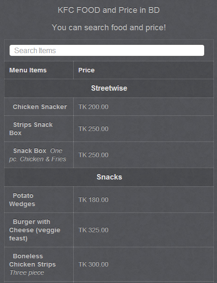The width and height of the screenshot is (217, 283).
Task: Click the Snack Box price TK 250.00
Action: (93, 155)
